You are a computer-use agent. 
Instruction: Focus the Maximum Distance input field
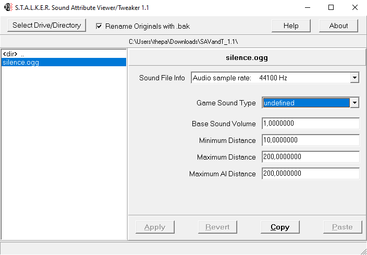pos(311,156)
